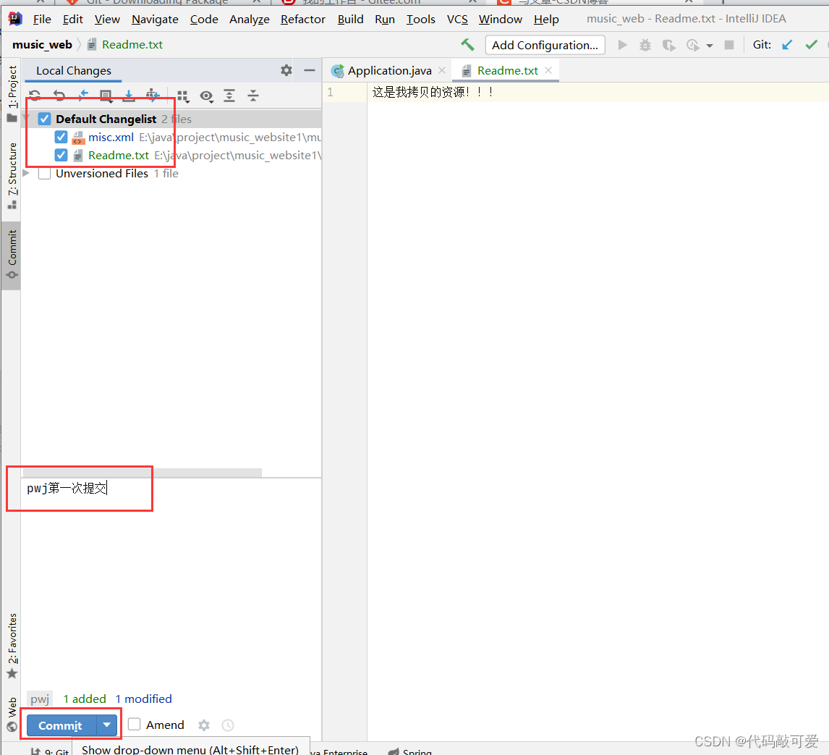Open the Favorites tool window side tab
The height and width of the screenshot is (755, 829).
tap(12, 646)
